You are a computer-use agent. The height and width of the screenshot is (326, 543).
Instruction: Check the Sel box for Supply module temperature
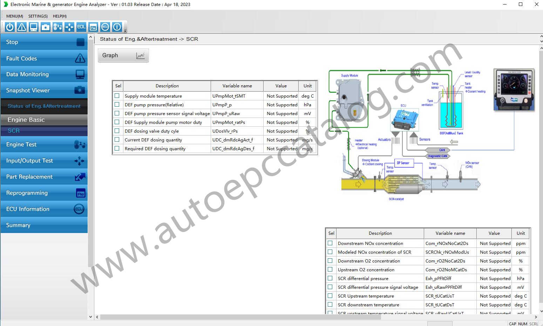click(x=117, y=95)
